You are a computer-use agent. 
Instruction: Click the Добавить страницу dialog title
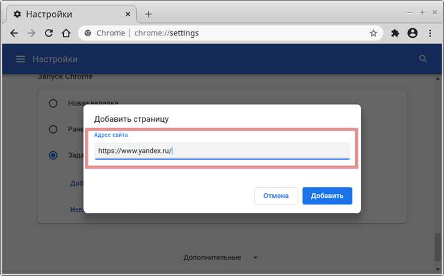point(131,119)
